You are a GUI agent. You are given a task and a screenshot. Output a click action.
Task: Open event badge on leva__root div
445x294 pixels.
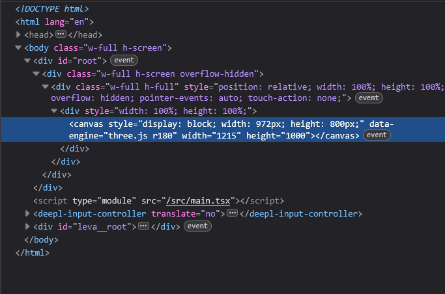coord(197,226)
